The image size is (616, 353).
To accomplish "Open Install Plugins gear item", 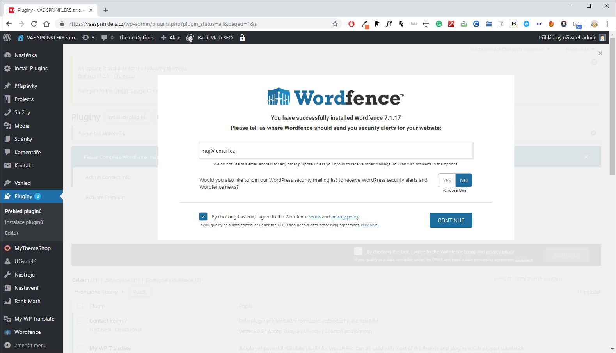I will click(x=31, y=68).
